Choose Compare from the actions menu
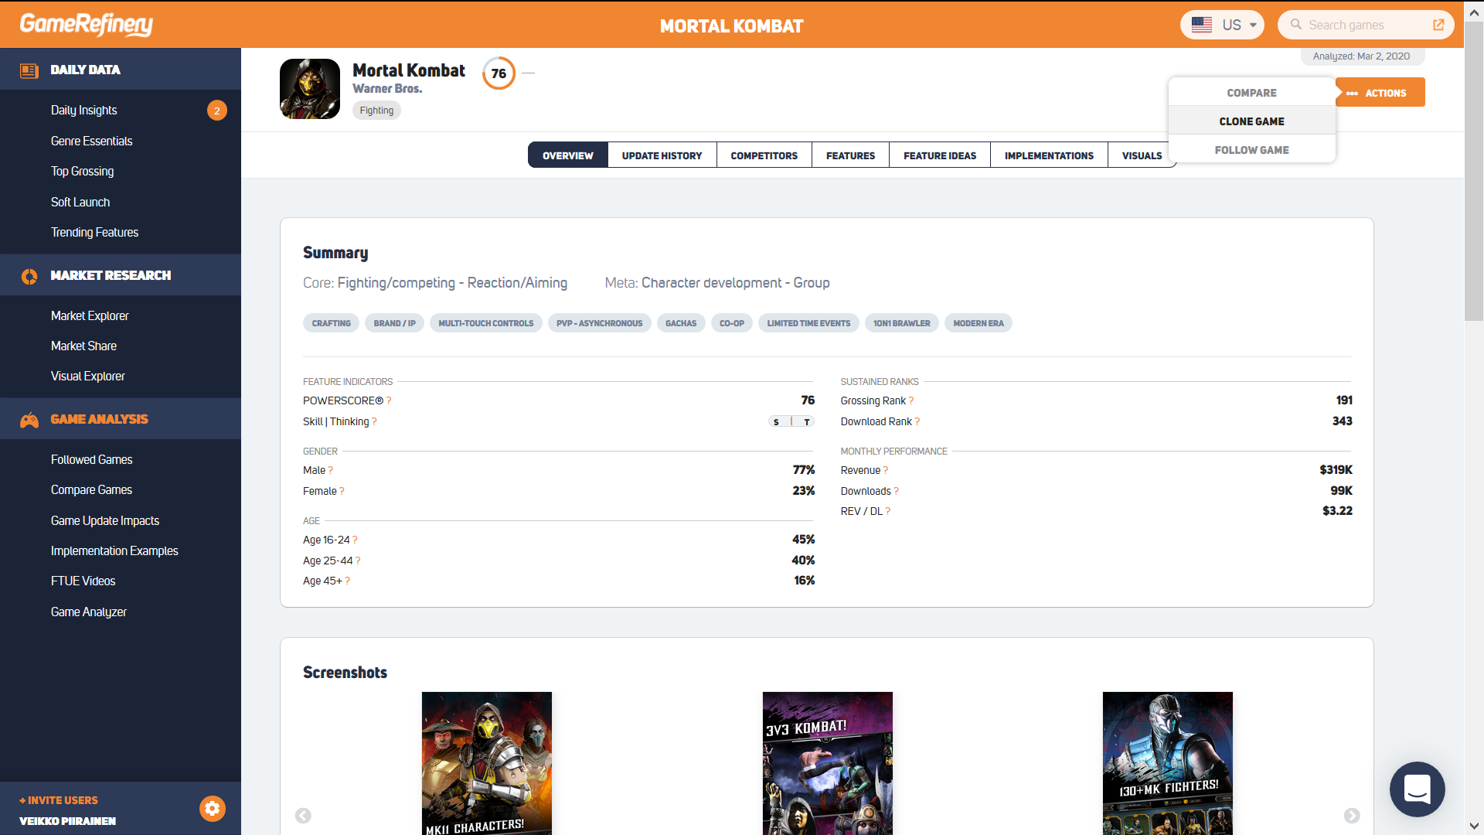The height and width of the screenshot is (835, 1484). tap(1251, 93)
